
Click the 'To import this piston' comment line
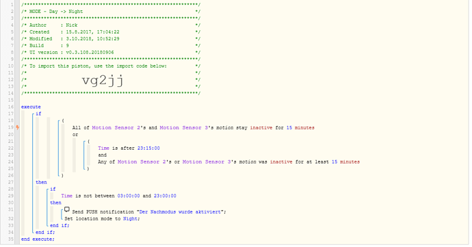(111, 66)
